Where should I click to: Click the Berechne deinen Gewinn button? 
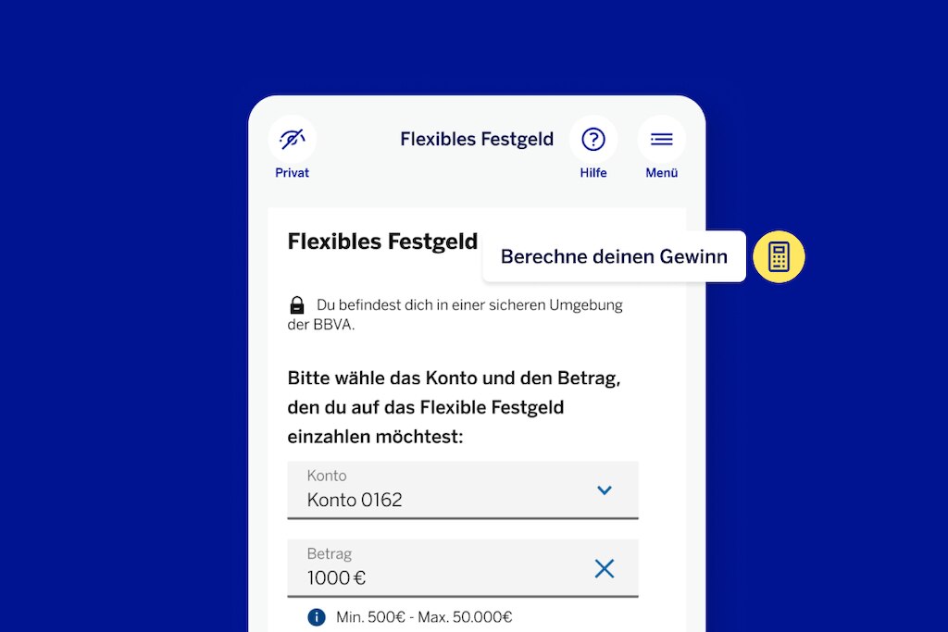614,256
